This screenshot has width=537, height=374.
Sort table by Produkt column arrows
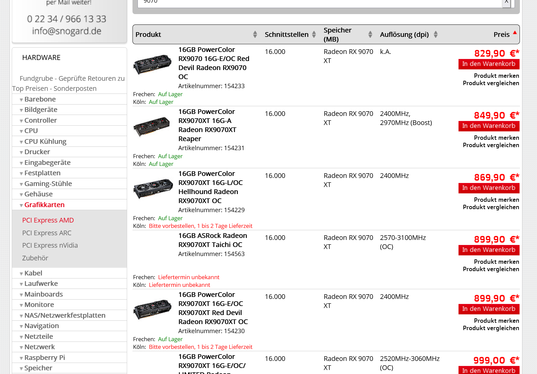click(x=255, y=34)
